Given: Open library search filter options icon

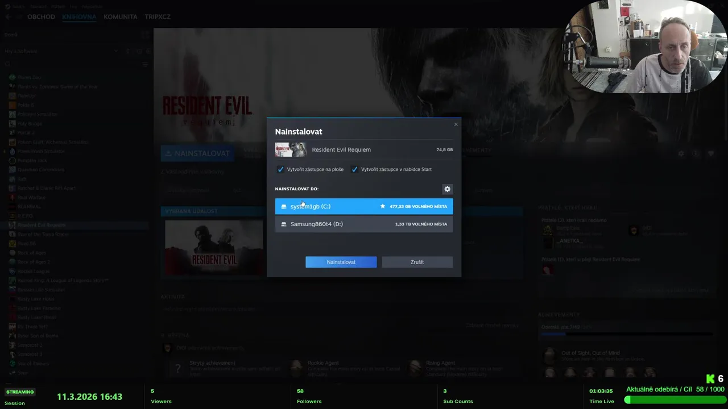Looking at the screenshot, I should (x=145, y=65).
